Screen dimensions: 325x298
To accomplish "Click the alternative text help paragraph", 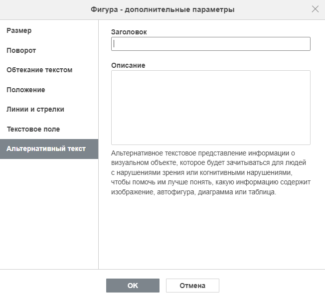I will [x=210, y=172].
